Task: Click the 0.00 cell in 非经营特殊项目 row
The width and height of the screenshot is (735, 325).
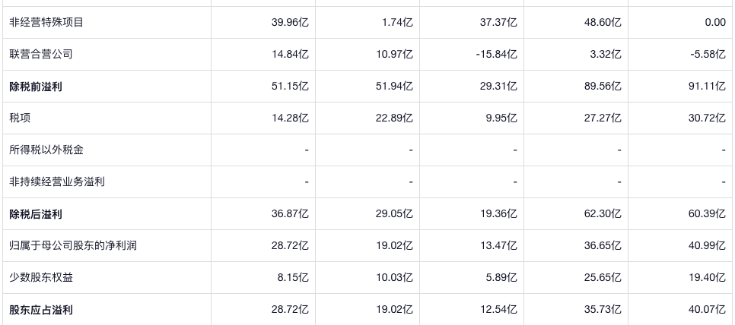Action: (x=715, y=23)
